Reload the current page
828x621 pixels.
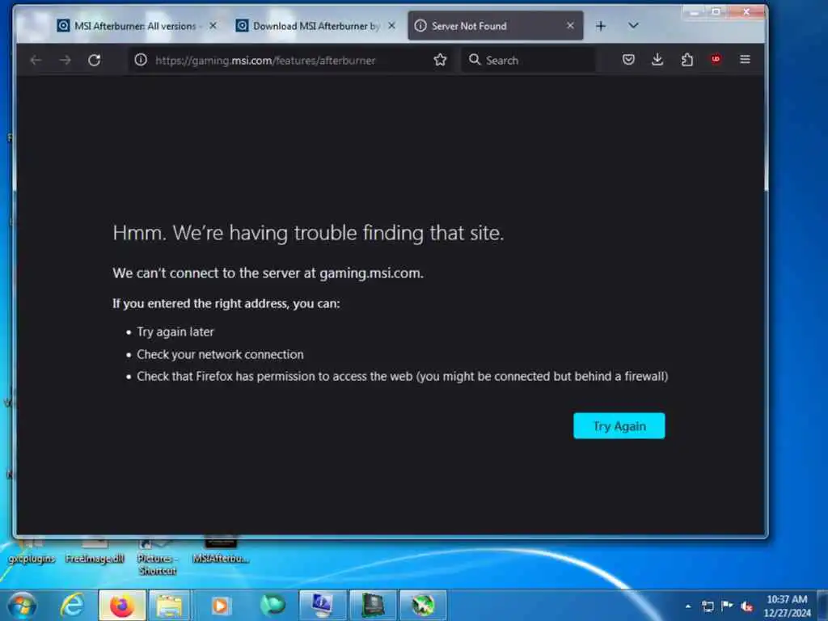95,60
